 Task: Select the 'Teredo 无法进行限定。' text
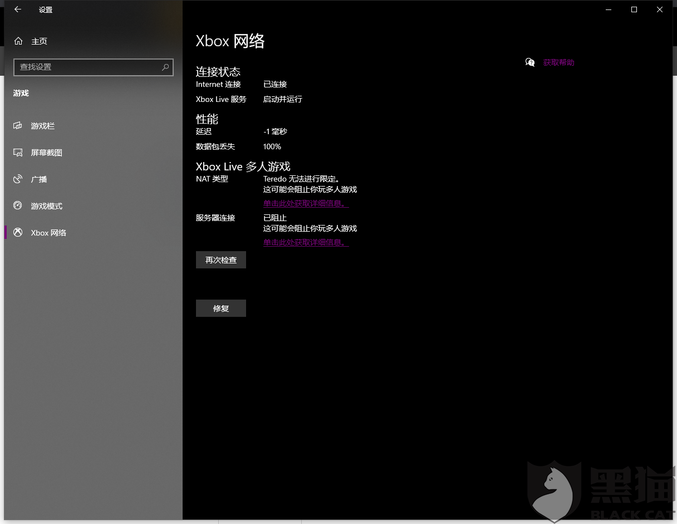(301, 179)
